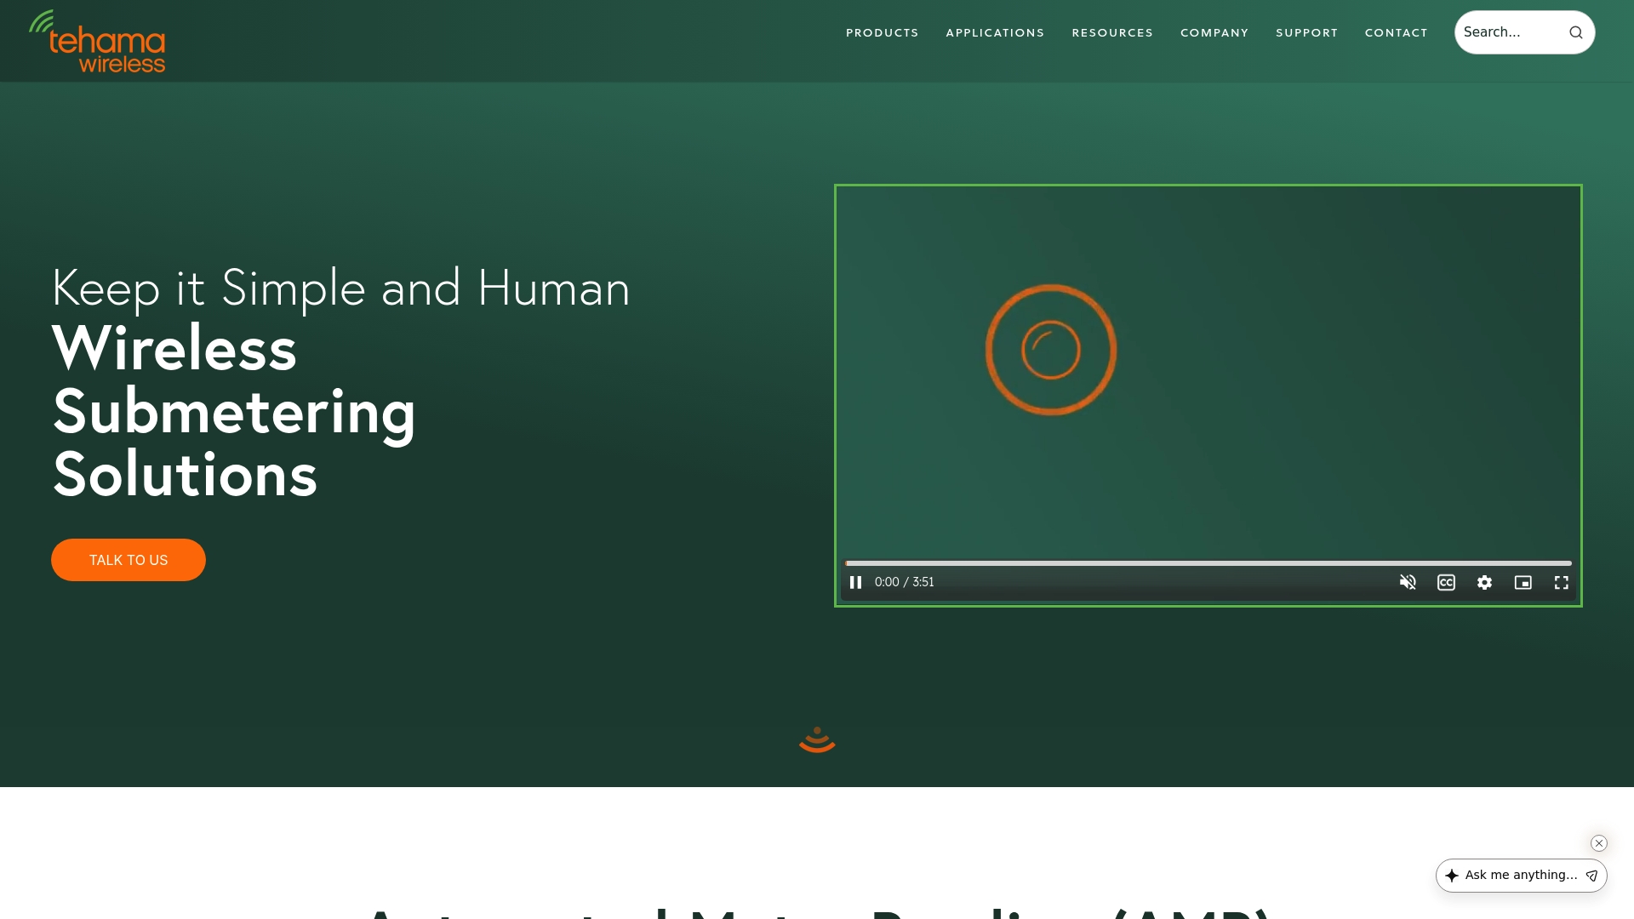Click the send arrow in the chat widget

click(1591, 875)
